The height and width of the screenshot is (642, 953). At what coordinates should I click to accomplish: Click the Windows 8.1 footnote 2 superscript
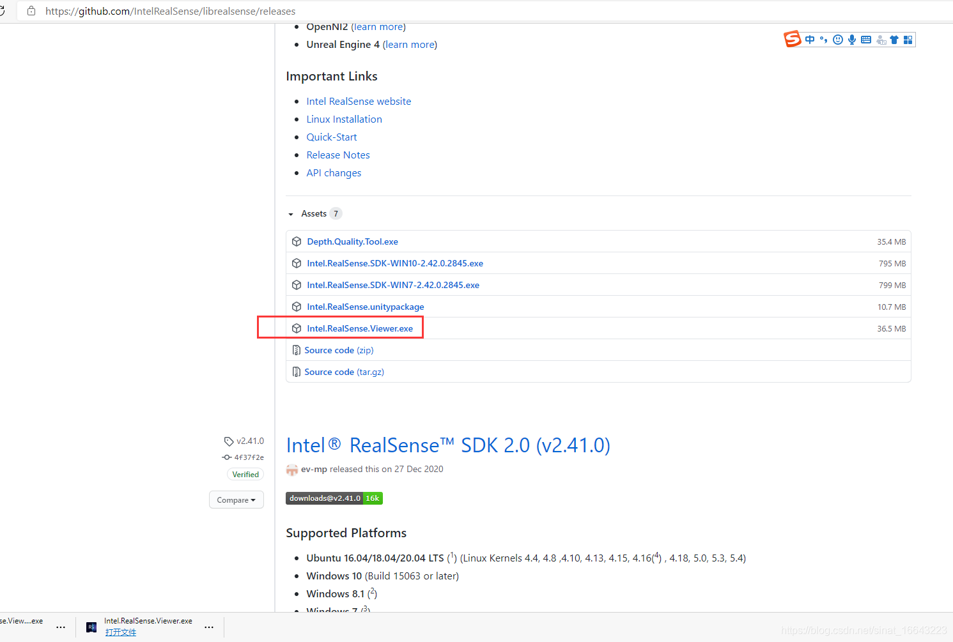(x=373, y=592)
